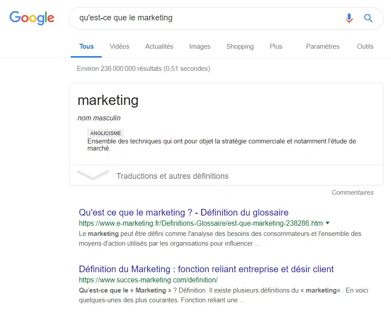Click the blue magnifying glass search icon
Screen dimensions: 391x320
[368, 18]
